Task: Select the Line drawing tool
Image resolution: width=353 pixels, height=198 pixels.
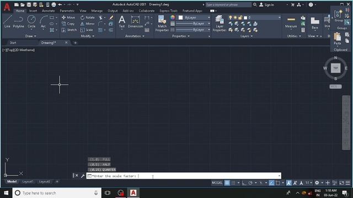Action: click(7, 21)
